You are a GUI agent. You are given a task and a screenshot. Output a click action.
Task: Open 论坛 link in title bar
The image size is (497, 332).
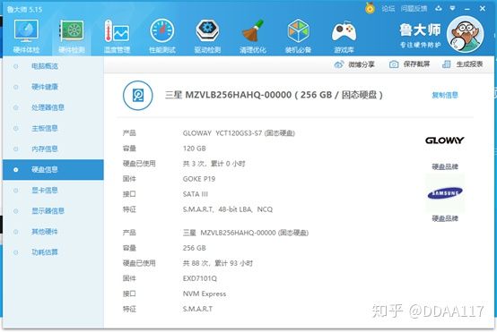click(x=388, y=9)
